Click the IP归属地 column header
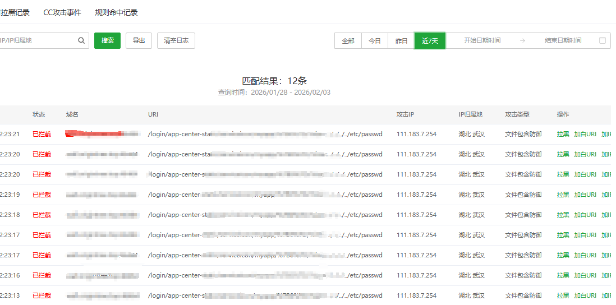 470,114
